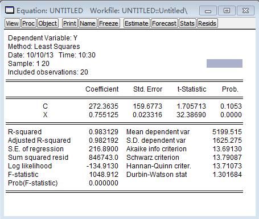Click R-squared value 0.983129
Viewport: 259px width, 219px height.
coord(104,132)
